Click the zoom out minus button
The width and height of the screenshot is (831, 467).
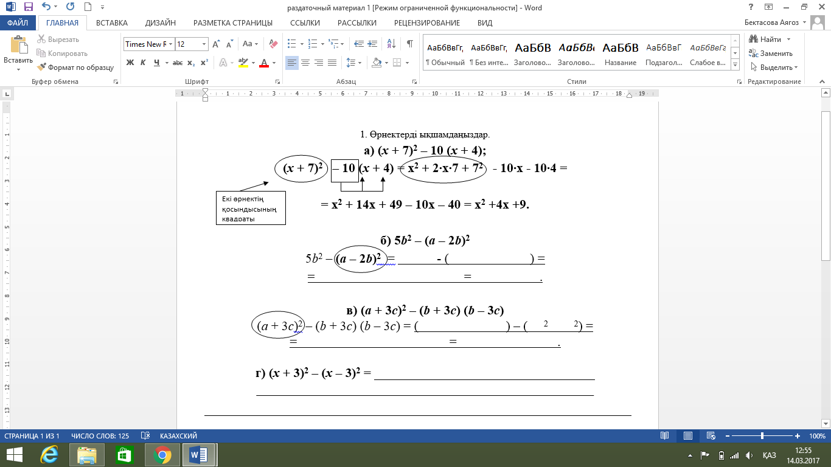(728, 436)
